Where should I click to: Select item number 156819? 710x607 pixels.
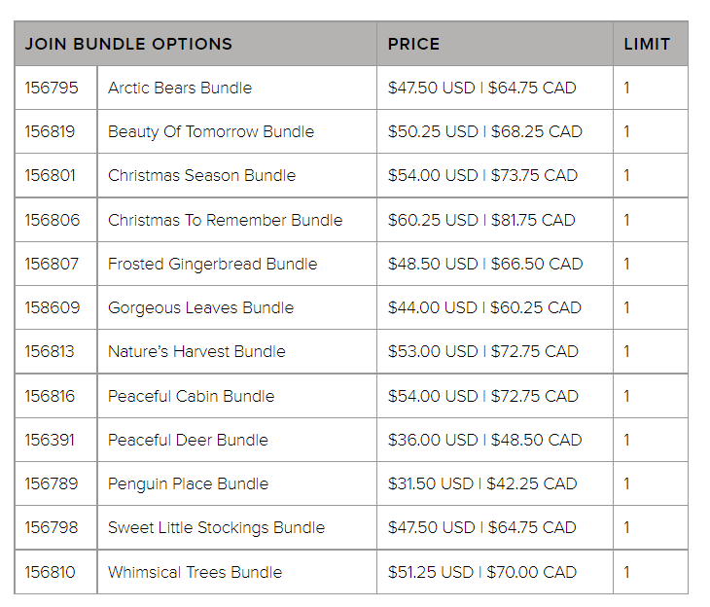[50, 131]
